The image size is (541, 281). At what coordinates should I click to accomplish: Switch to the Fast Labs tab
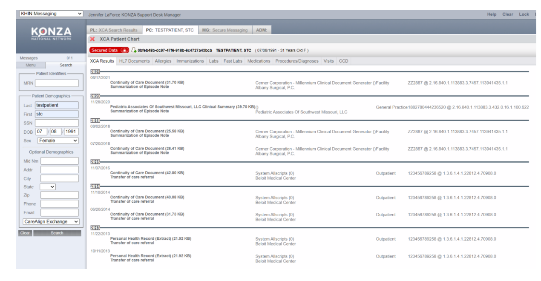233,61
